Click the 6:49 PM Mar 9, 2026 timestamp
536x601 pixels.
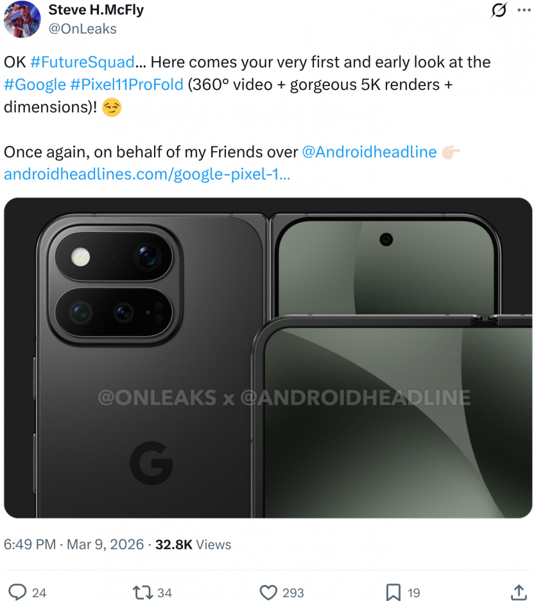(74, 544)
